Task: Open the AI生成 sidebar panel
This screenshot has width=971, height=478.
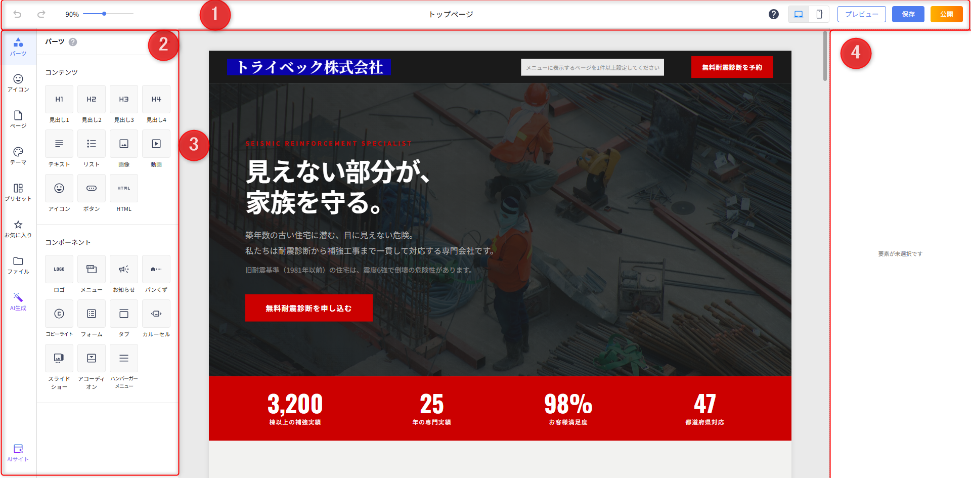Action: [18, 301]
